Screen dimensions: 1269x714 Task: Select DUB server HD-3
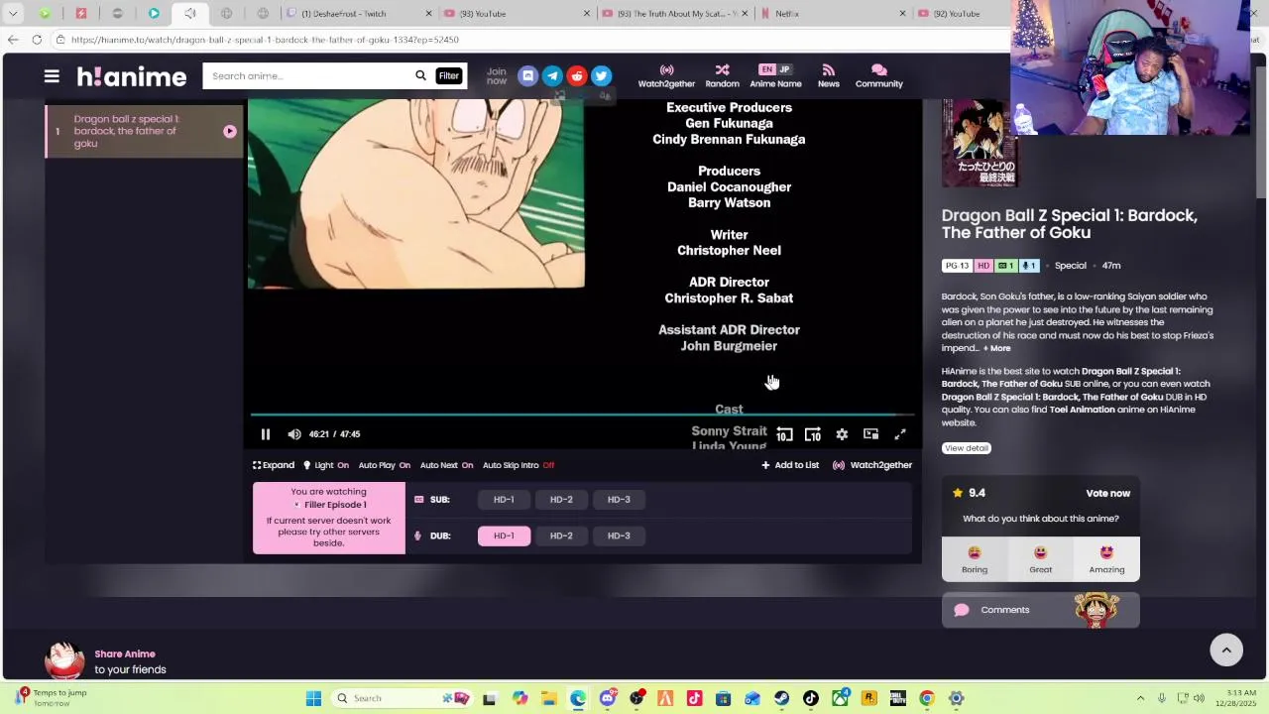(x=619, y=535)
